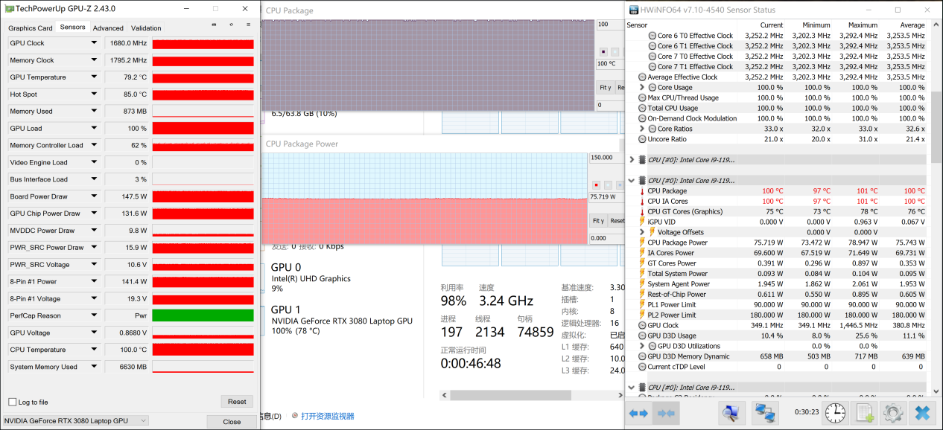Image resolution: width=943 pixels, height=430 pixels.
Task: Click HWiNFO collapse columns arrows icon
Action: click(665, 413)
